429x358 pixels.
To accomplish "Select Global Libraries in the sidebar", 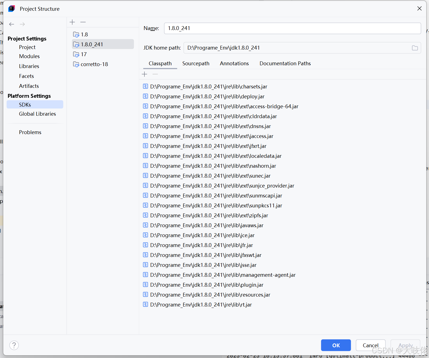I will pyautogui.click(x=37, y=114).
